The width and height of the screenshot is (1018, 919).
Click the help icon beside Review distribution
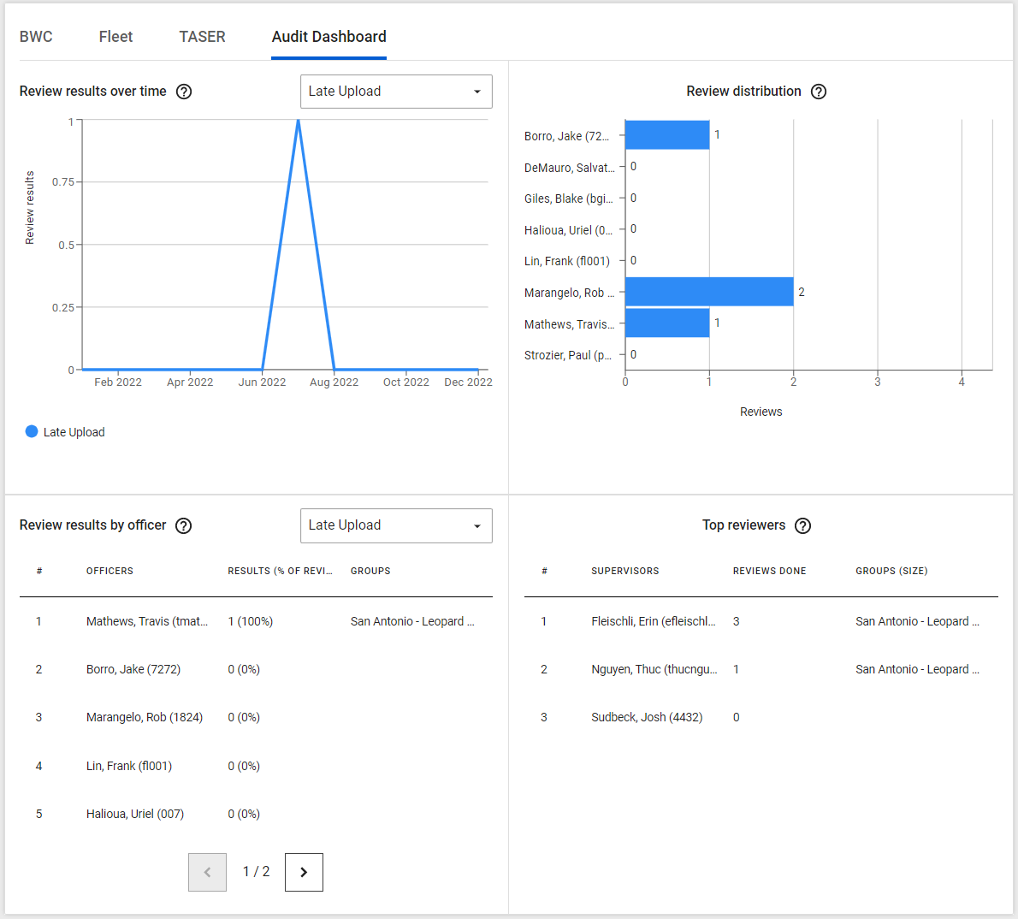point(819,92)
